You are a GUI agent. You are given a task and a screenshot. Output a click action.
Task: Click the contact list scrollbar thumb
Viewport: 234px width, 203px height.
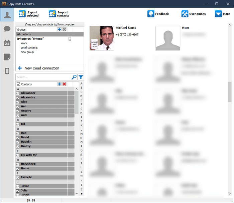tap(77, 103)
